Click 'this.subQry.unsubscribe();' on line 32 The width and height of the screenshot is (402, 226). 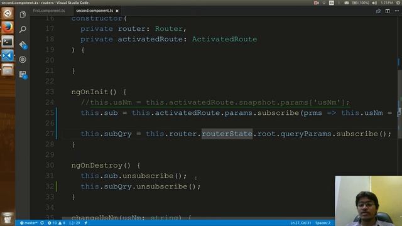coord(141,186)
